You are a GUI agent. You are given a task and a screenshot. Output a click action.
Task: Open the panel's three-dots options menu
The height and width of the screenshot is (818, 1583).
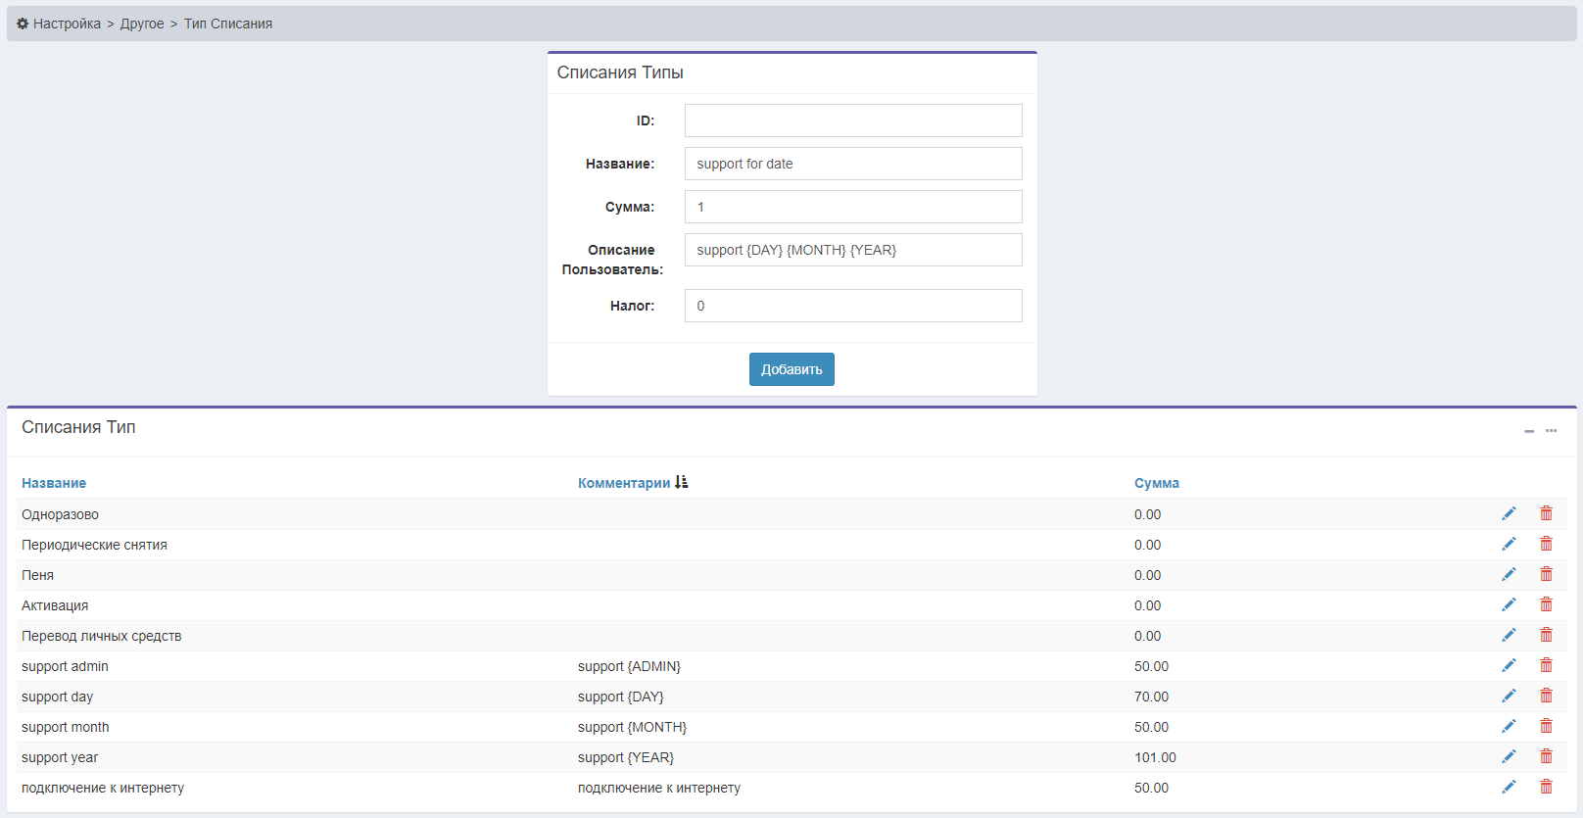[1551, 431]
